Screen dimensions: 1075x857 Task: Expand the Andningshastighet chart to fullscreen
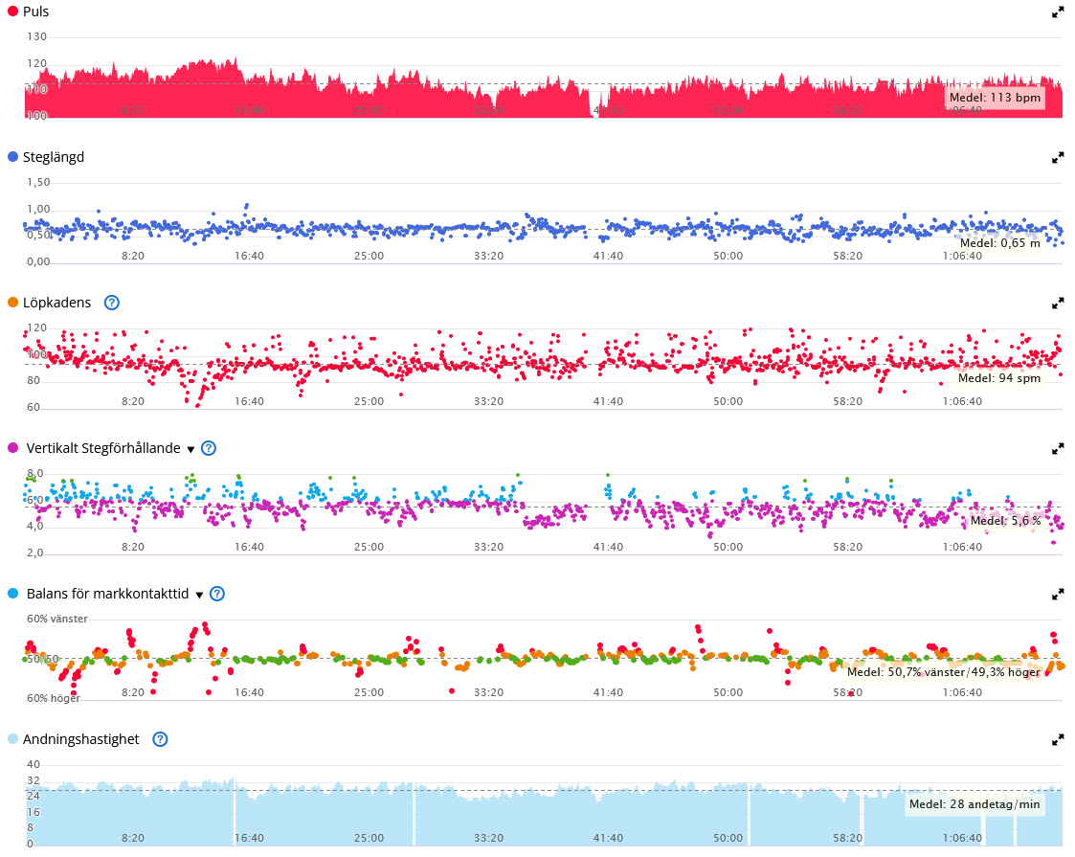pos(1058,740)
